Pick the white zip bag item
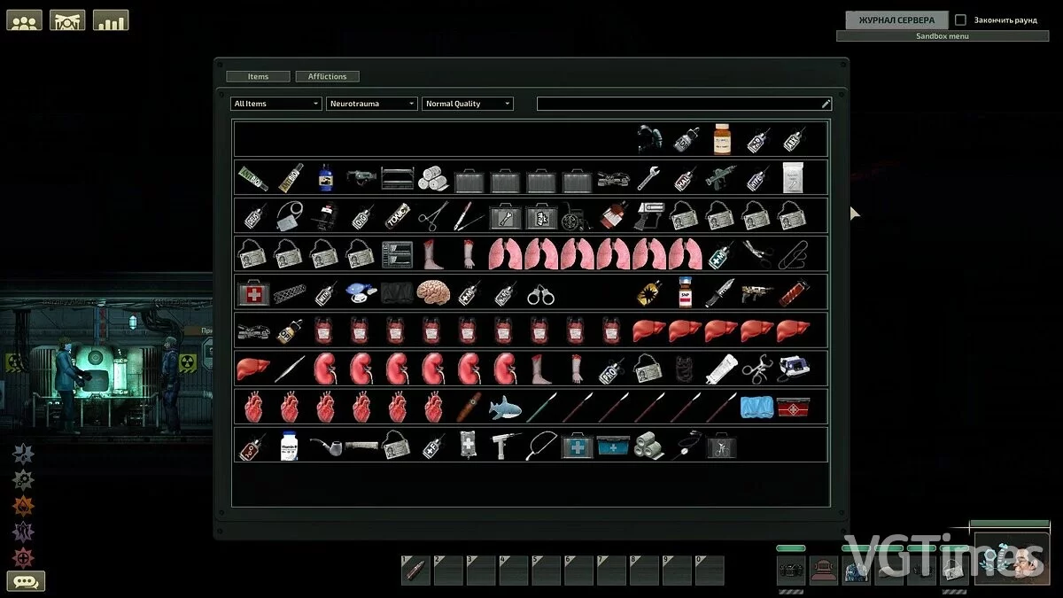Screen dimensions: 1063x598 click(792, 178)
